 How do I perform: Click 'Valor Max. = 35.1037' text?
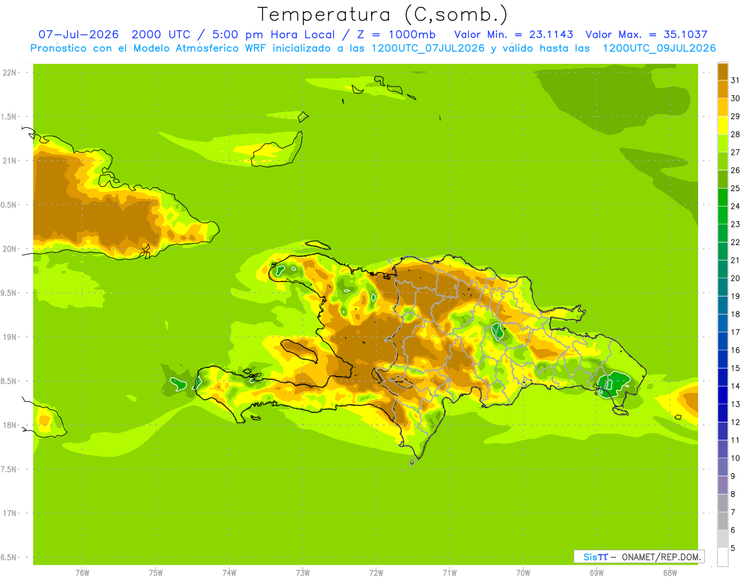[x=646, y=34]
